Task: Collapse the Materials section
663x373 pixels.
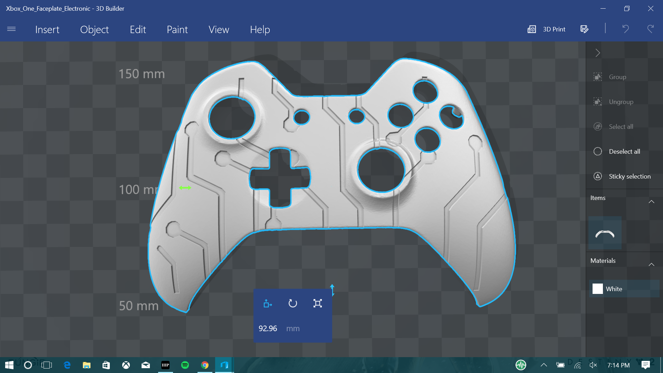Action: click(x=651, y=265)
